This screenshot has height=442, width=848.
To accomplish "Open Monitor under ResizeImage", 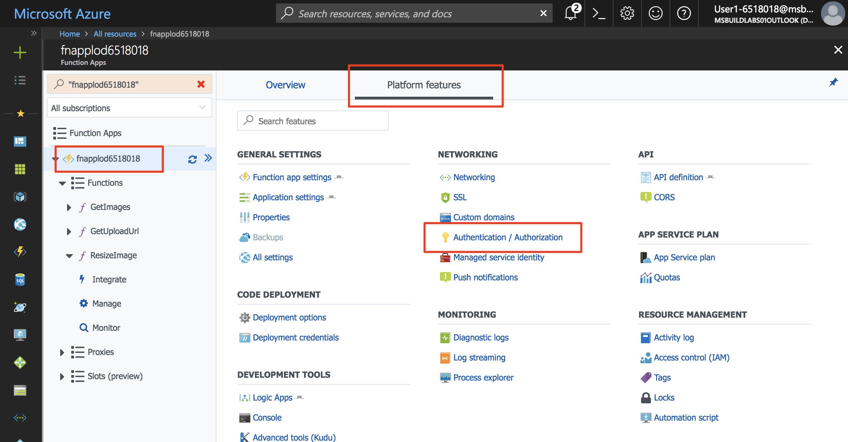I will (106, 328).
